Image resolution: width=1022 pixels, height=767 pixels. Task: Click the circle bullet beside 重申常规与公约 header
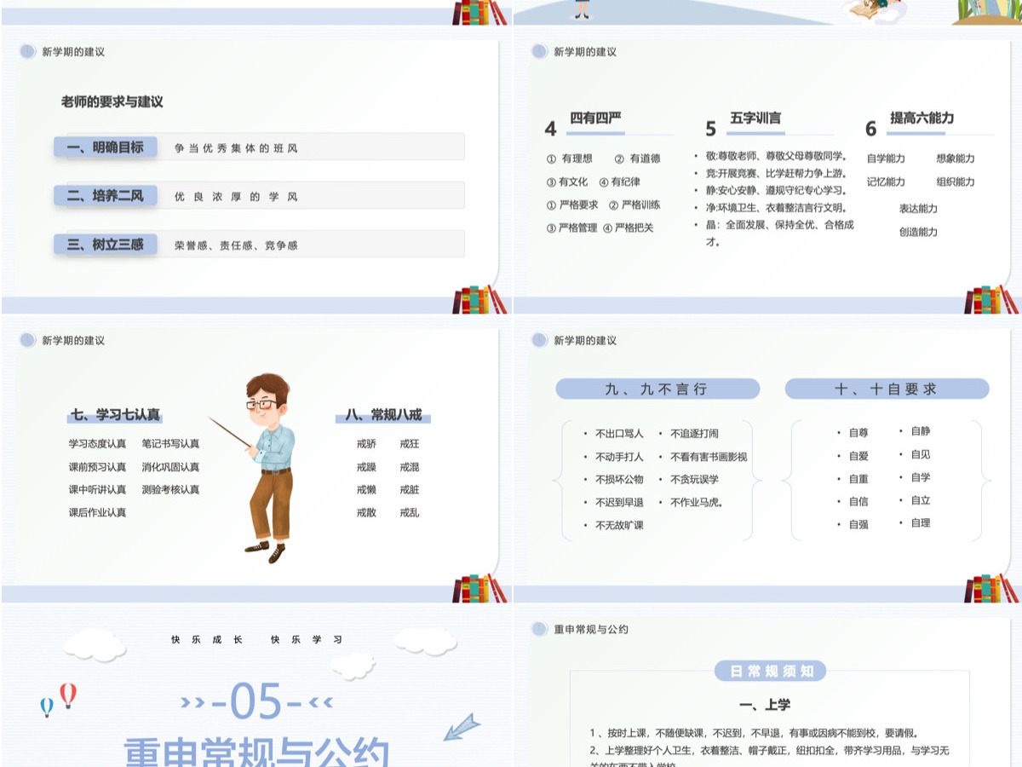point(539,629)
